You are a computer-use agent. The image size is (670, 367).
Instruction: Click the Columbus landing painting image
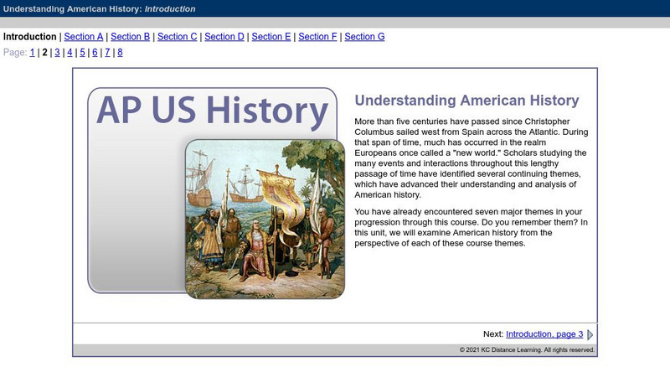pos(265,219)
